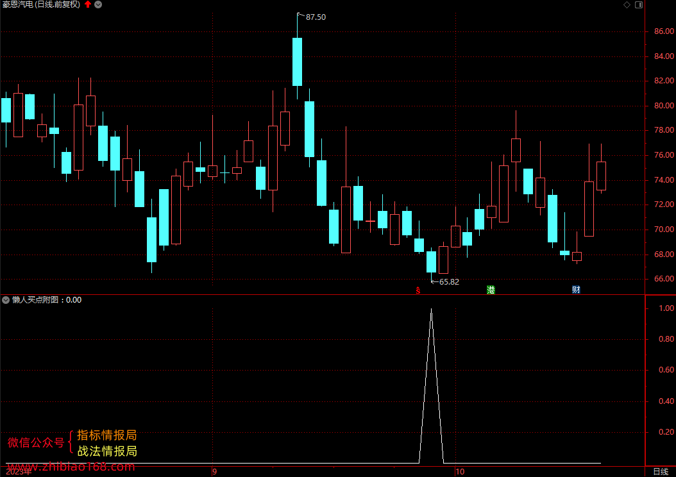Click the 懒人买点附图 indicator name label
This screenshot has height=477, width=676.
[35, 300]
